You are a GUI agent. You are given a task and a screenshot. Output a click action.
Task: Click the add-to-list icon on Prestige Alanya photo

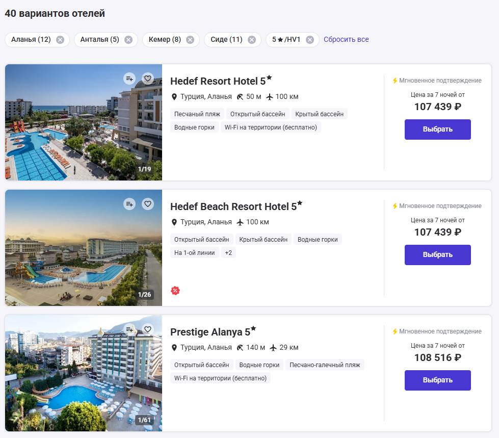pos(128,329)
